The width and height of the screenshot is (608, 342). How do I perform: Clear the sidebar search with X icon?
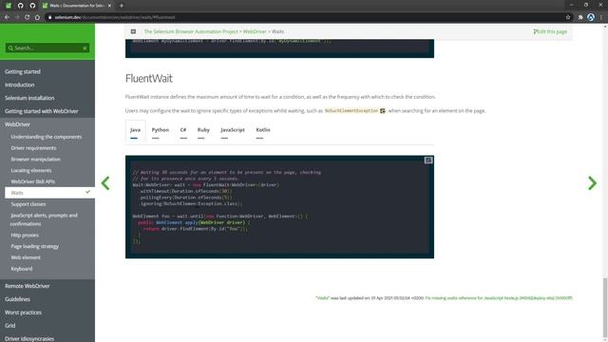(x=85, y=48)
